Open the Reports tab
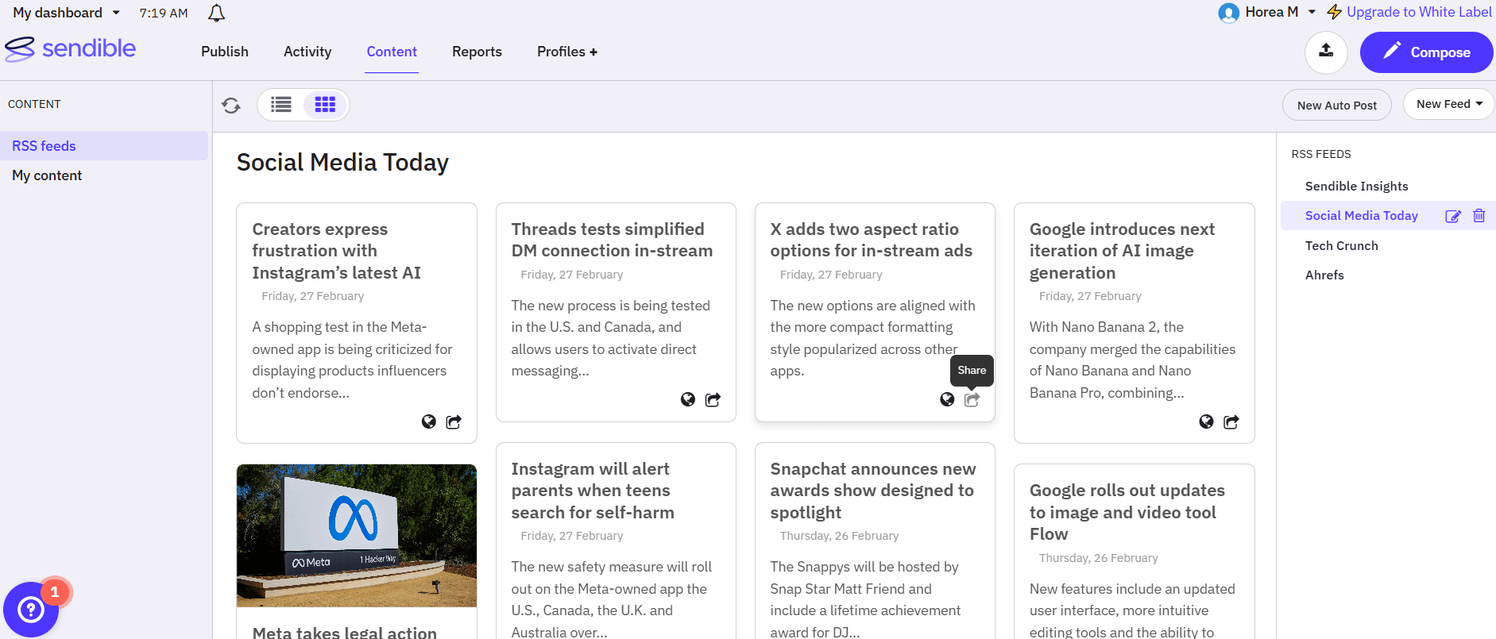Viewport: 1496px width, 639px height. click(477, 52)
